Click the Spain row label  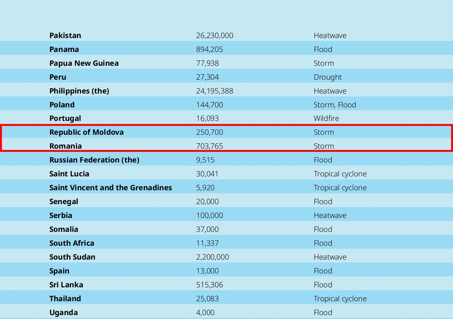(x=59, y=271)
